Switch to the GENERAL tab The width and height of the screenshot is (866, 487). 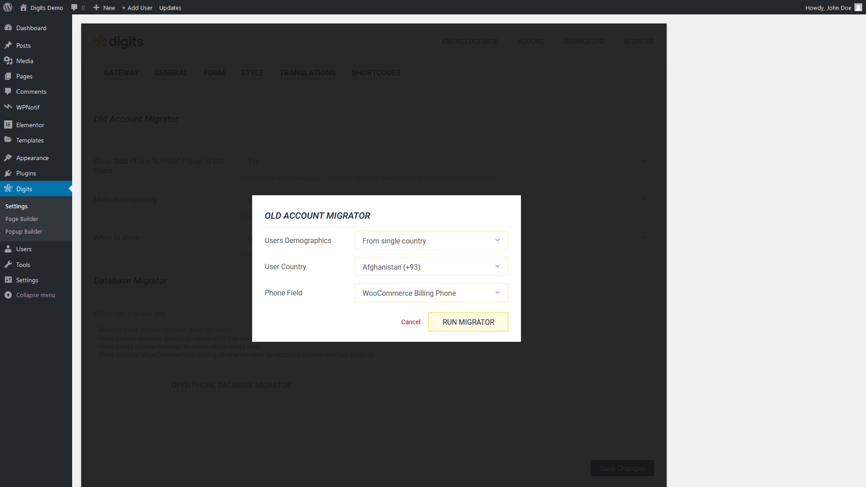[171, 73]
